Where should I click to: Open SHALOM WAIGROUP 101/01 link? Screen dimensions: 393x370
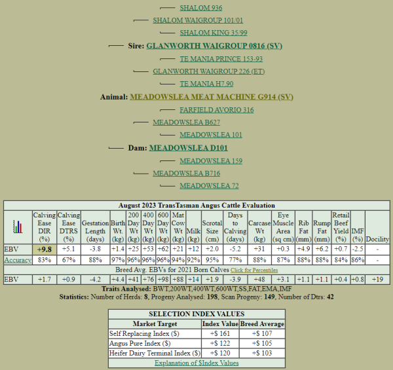[x=188, y=20]
